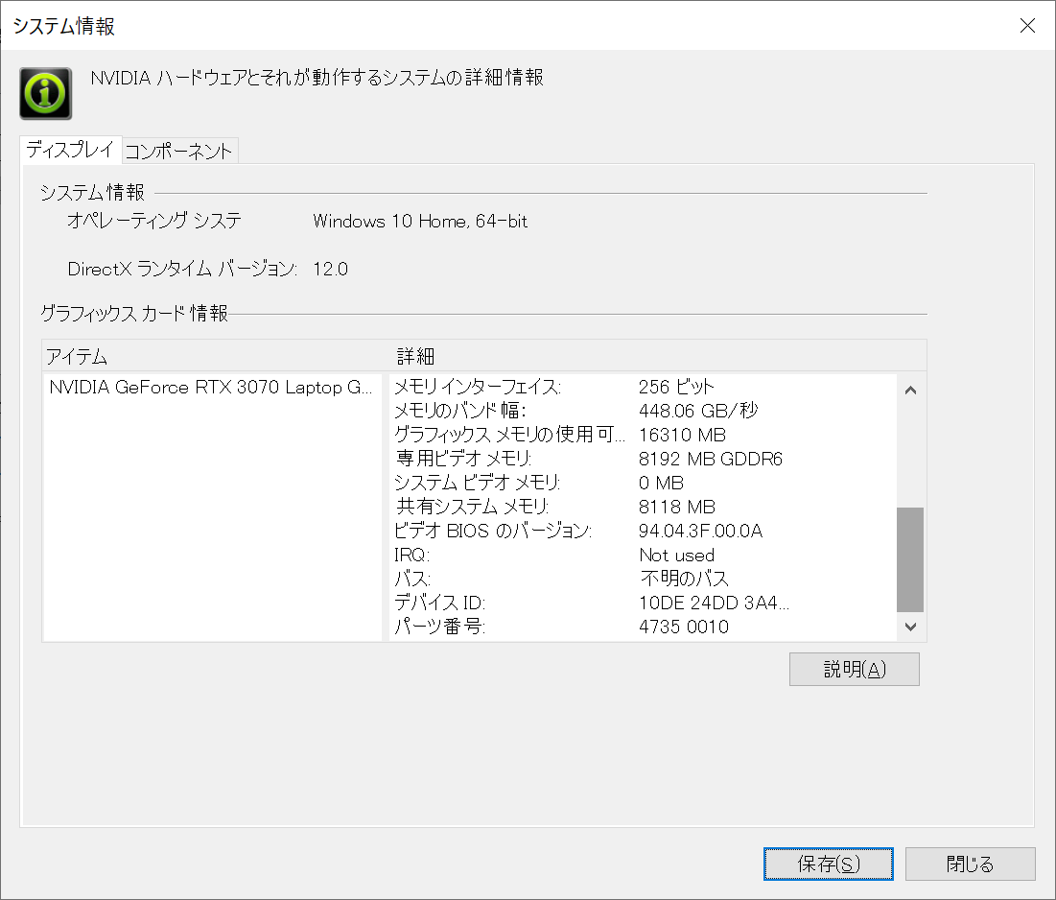The height and width of the screenshot is (900, 1056).
Task: Click the パーツ番号 row label
Action: (439, 627)
